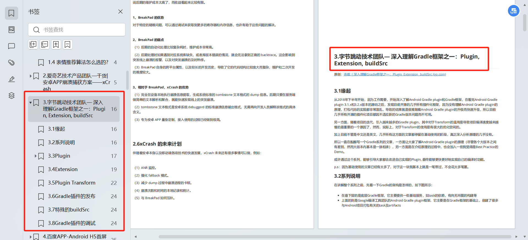Expand the 2.爱奇艺技术产品团队 bookmark
This screenshot has height=240, width=528.
31,76
